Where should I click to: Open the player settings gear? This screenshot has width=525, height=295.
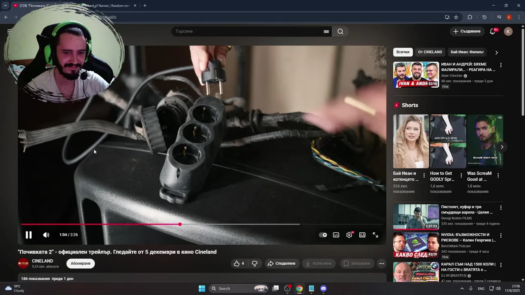pos(349,235)
